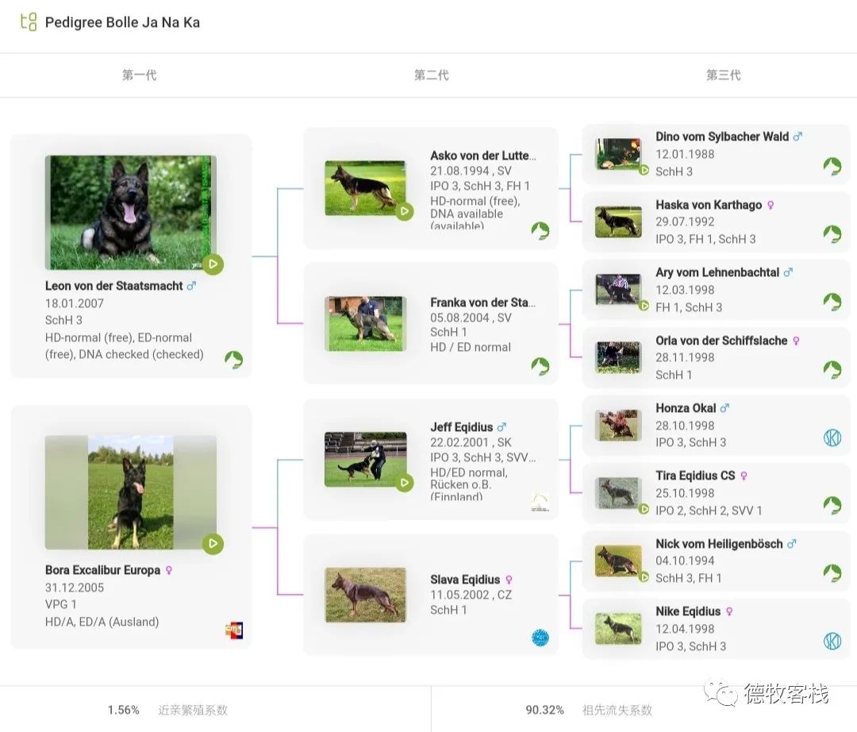Open Dino vom Sylbacher Wald name link
The height and width of the screenshot is (732, 857).
722,137
